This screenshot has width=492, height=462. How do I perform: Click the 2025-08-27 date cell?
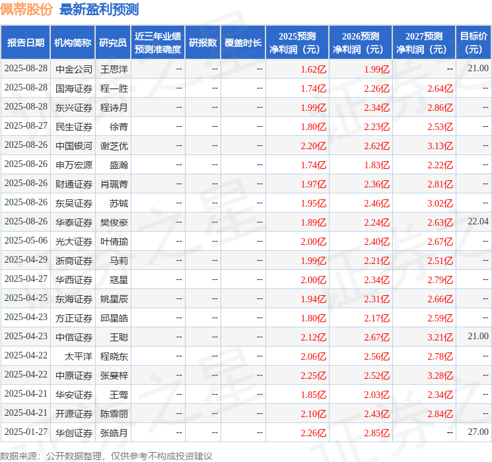pos(26,126)
